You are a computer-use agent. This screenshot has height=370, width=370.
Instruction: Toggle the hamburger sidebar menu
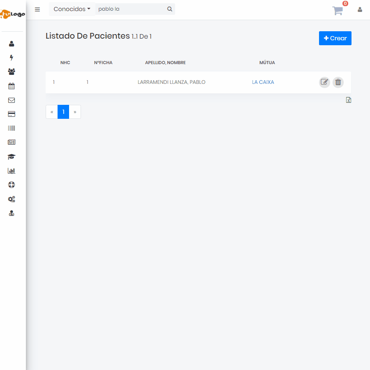(x=37, y=9)
